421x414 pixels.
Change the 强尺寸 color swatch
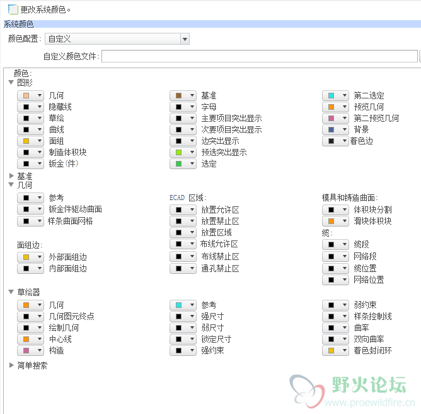(183, 316)
